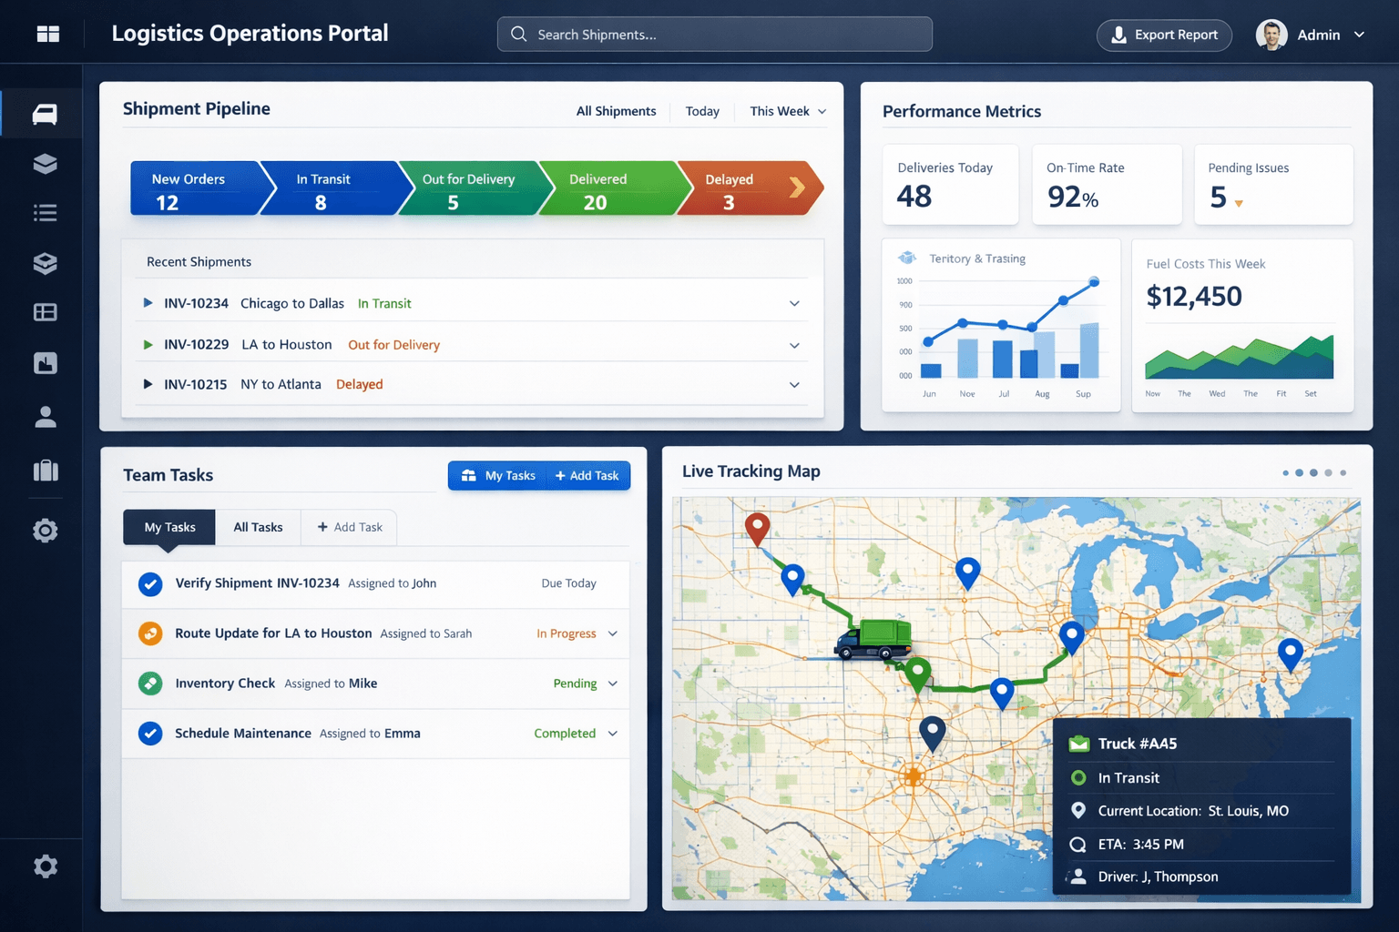Select the Today filter in Shipment Pipeline
Viewport: 1399px width, 932px height.
pyautogui.click(x=702, y=111)
